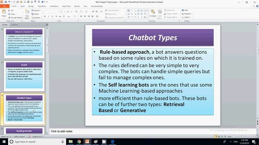
Task: Open Text Direction options
Action: [x=113, y=10]
